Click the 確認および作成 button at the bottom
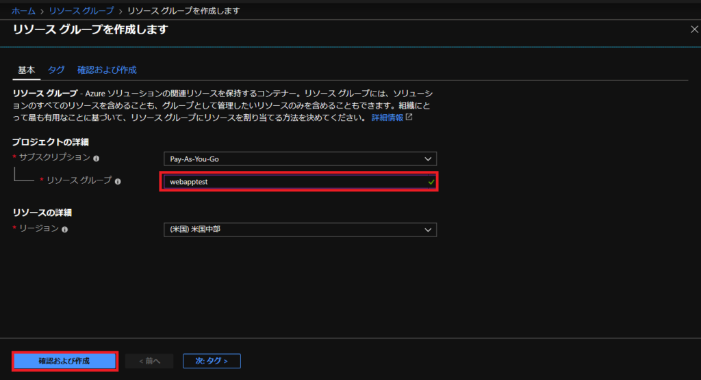 65,361
